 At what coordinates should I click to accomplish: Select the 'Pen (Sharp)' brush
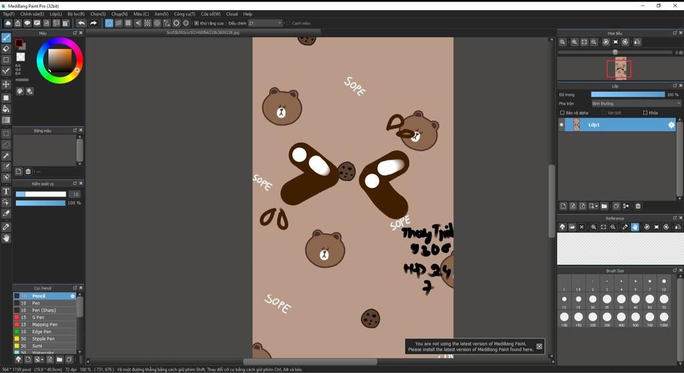(45, 310)
